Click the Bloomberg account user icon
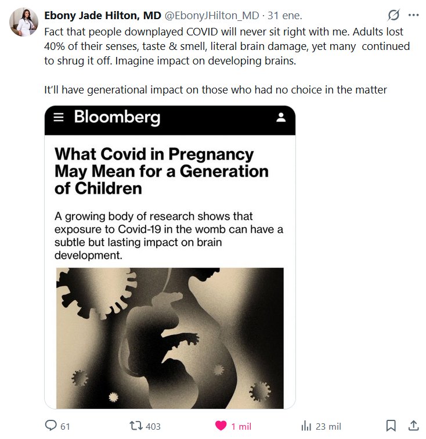Viewport: 426px width, 439px height. point(281,118)
